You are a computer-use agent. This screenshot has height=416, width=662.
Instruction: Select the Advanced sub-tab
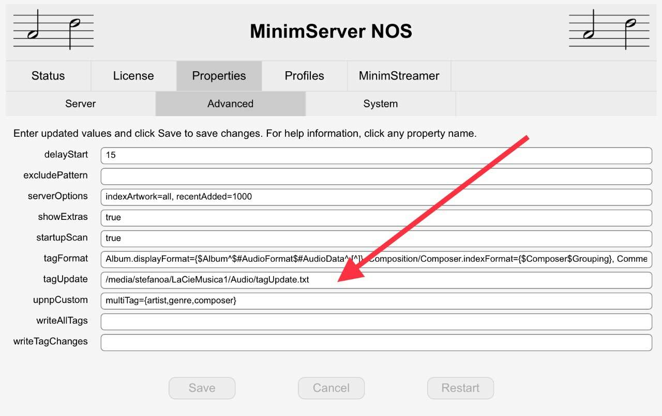click(x=231, y=104)
